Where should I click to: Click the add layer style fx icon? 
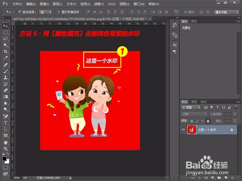(199, 178)
